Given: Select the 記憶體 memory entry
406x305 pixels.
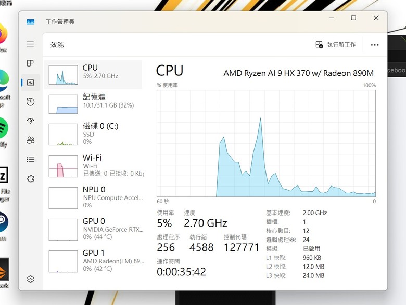Looking at the screenshot, I should [93, 104].
